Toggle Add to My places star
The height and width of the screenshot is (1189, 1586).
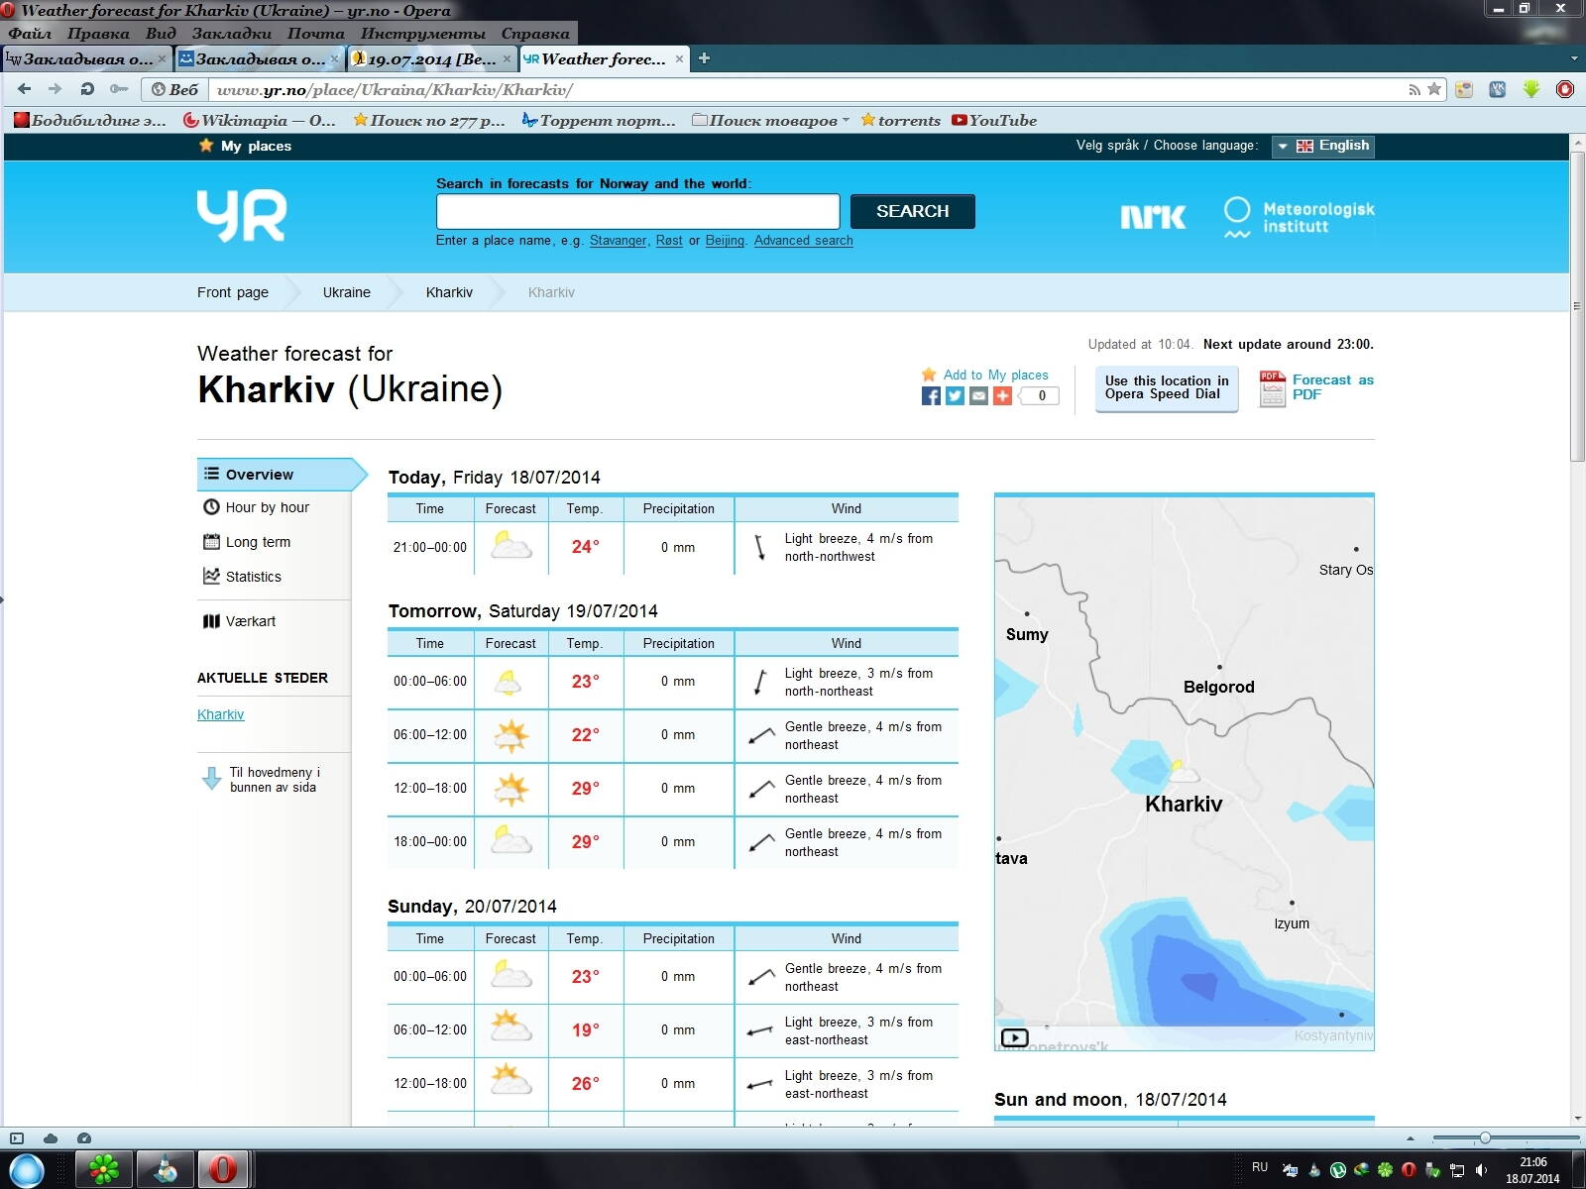(x=929, y=375)
